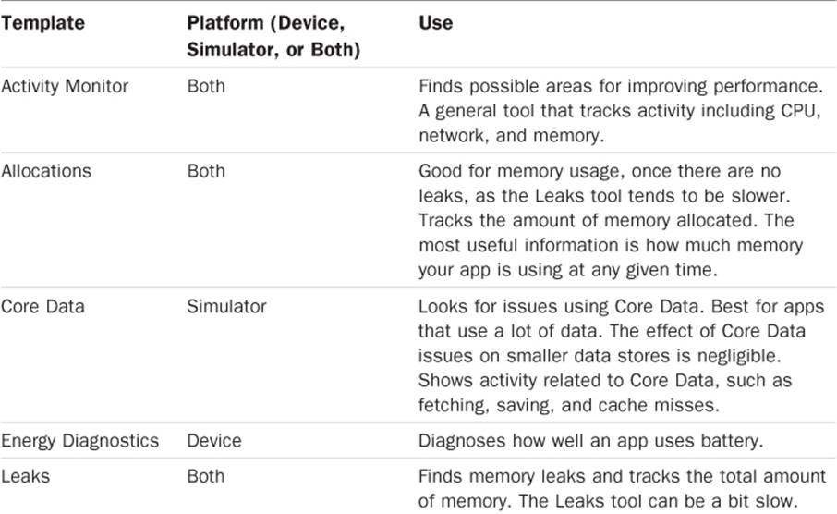Click Both in the Leaks row
The width and height of the screenshot is (837, 514).
point(206,476)
